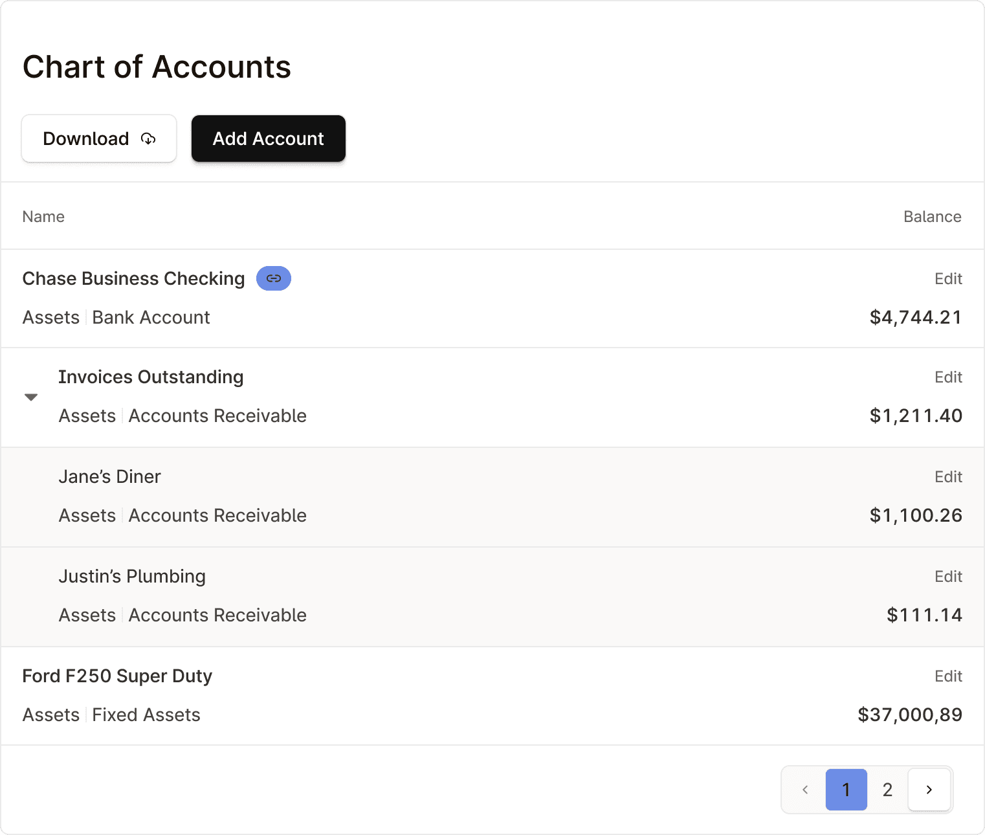
Task: Open the Chart of Accounts heading
Action: coord(157,67)
